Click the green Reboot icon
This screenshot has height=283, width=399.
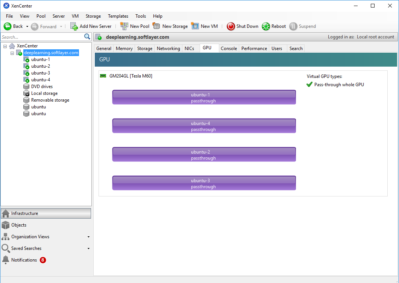tap(266, 26)
